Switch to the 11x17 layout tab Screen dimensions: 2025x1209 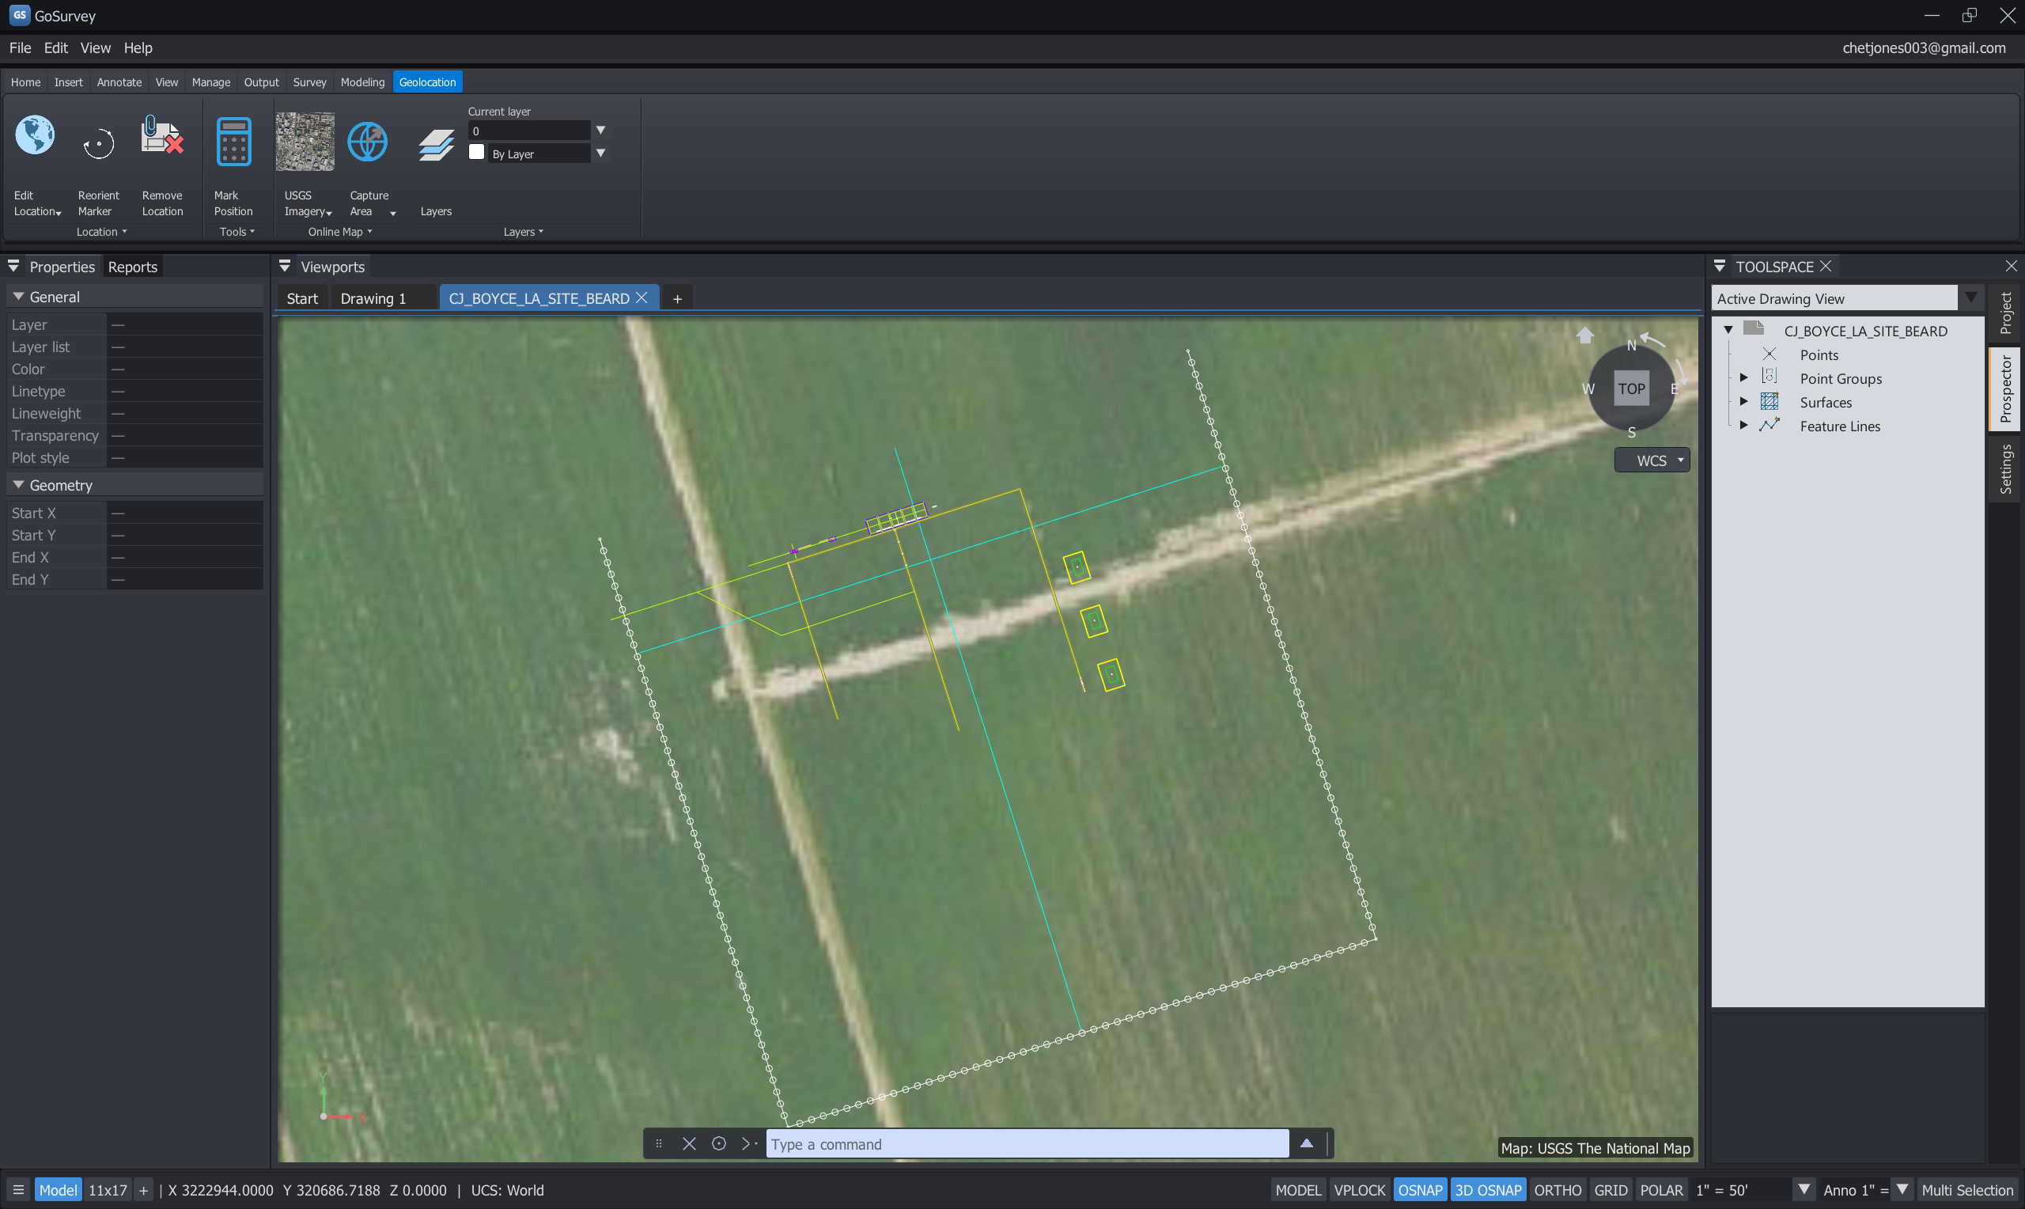[108, 1190]
